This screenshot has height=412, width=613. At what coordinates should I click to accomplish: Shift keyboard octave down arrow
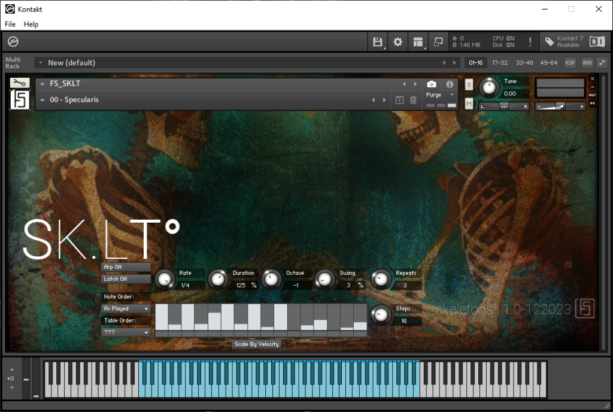pyautogui.click(x=12, y=387)
